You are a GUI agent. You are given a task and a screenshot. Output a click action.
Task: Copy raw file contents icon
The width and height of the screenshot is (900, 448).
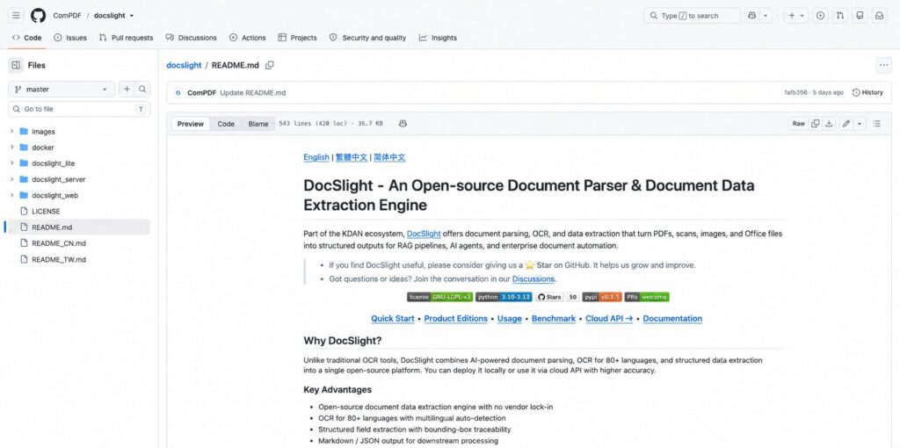815,123
